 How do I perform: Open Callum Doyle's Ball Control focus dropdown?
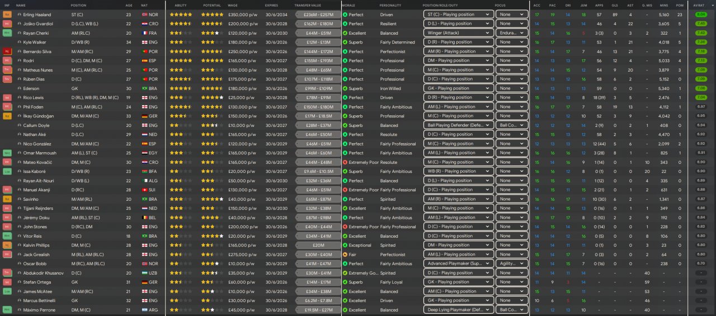point(511,125)
